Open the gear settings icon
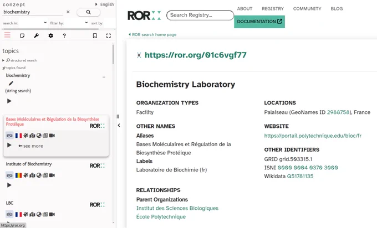The height and width of the screenshot is (228, 377). point(50,35)
